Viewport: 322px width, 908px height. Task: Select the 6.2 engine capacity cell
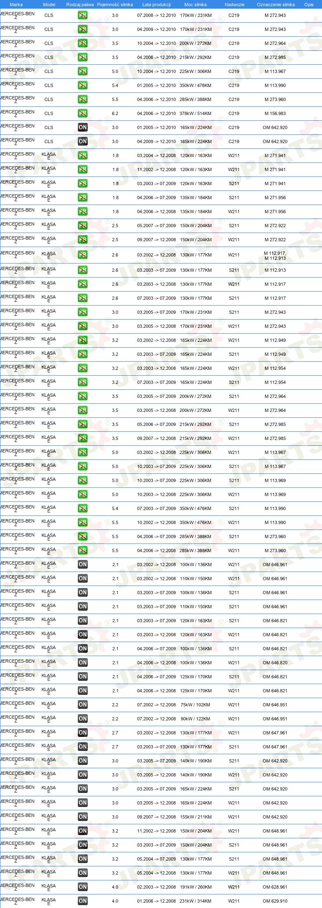[x=115, y=113]
